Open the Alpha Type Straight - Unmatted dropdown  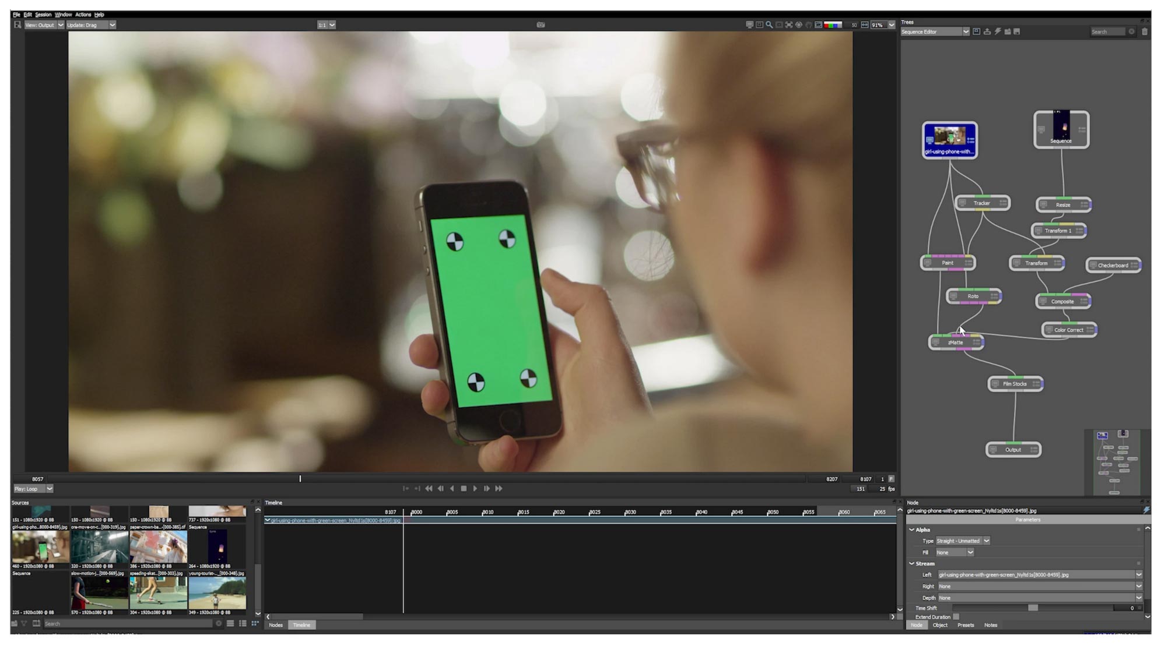(x=963, y=541)
